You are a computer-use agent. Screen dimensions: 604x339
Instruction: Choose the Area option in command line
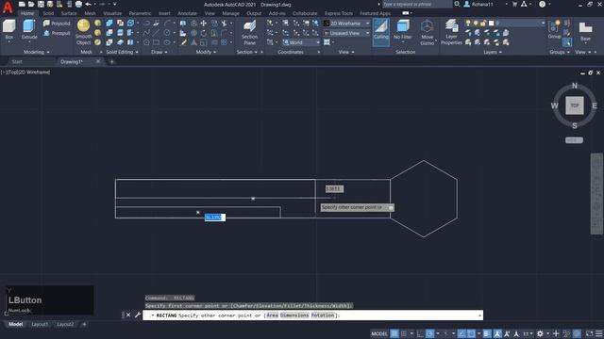pos(272,315)
